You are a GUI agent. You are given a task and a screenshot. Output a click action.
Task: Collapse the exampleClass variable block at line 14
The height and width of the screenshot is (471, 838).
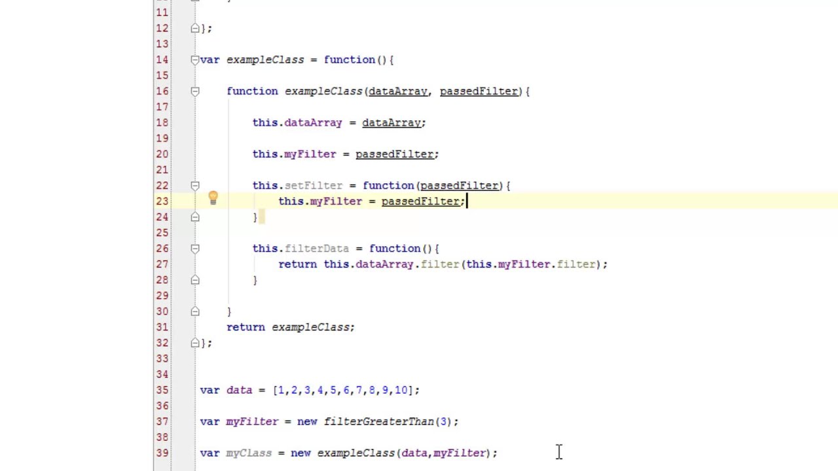[x=195, y=60]
